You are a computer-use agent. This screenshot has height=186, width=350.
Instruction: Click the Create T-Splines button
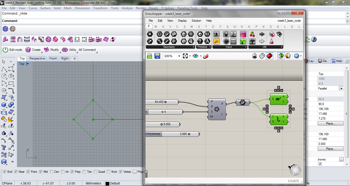pos(33,50)
